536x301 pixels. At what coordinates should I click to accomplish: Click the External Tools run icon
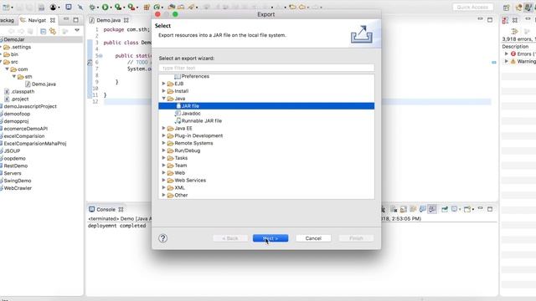(x=131, y=7)
